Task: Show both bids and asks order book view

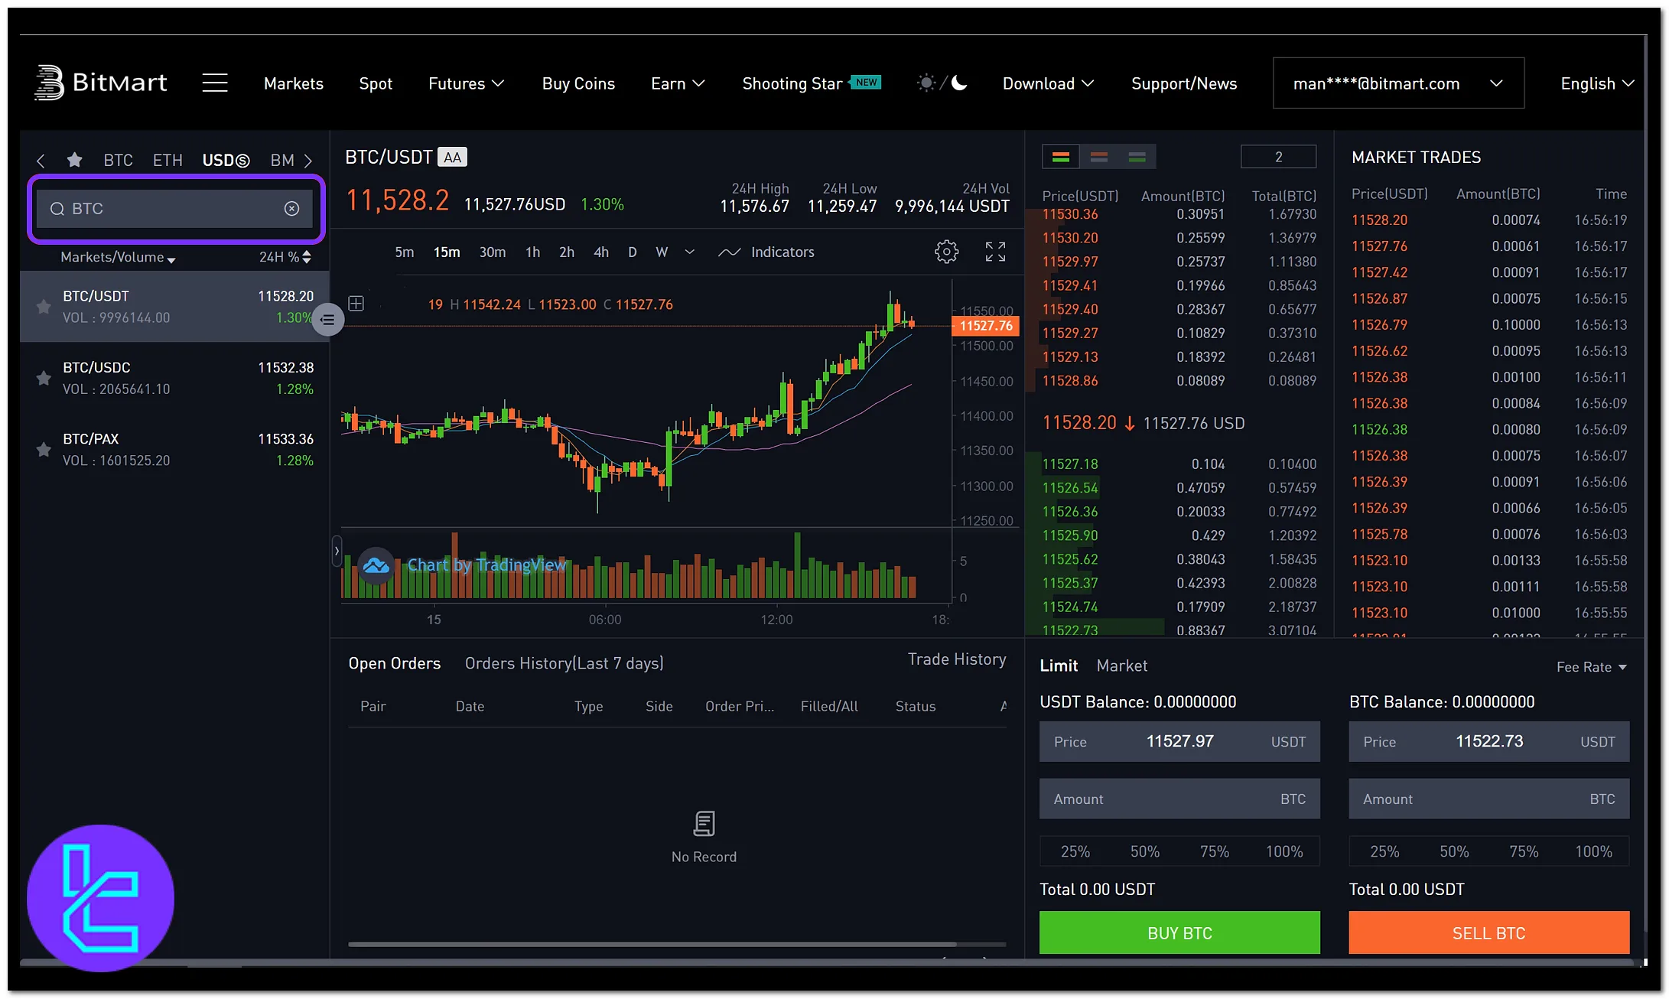Action: point(1060,157)
